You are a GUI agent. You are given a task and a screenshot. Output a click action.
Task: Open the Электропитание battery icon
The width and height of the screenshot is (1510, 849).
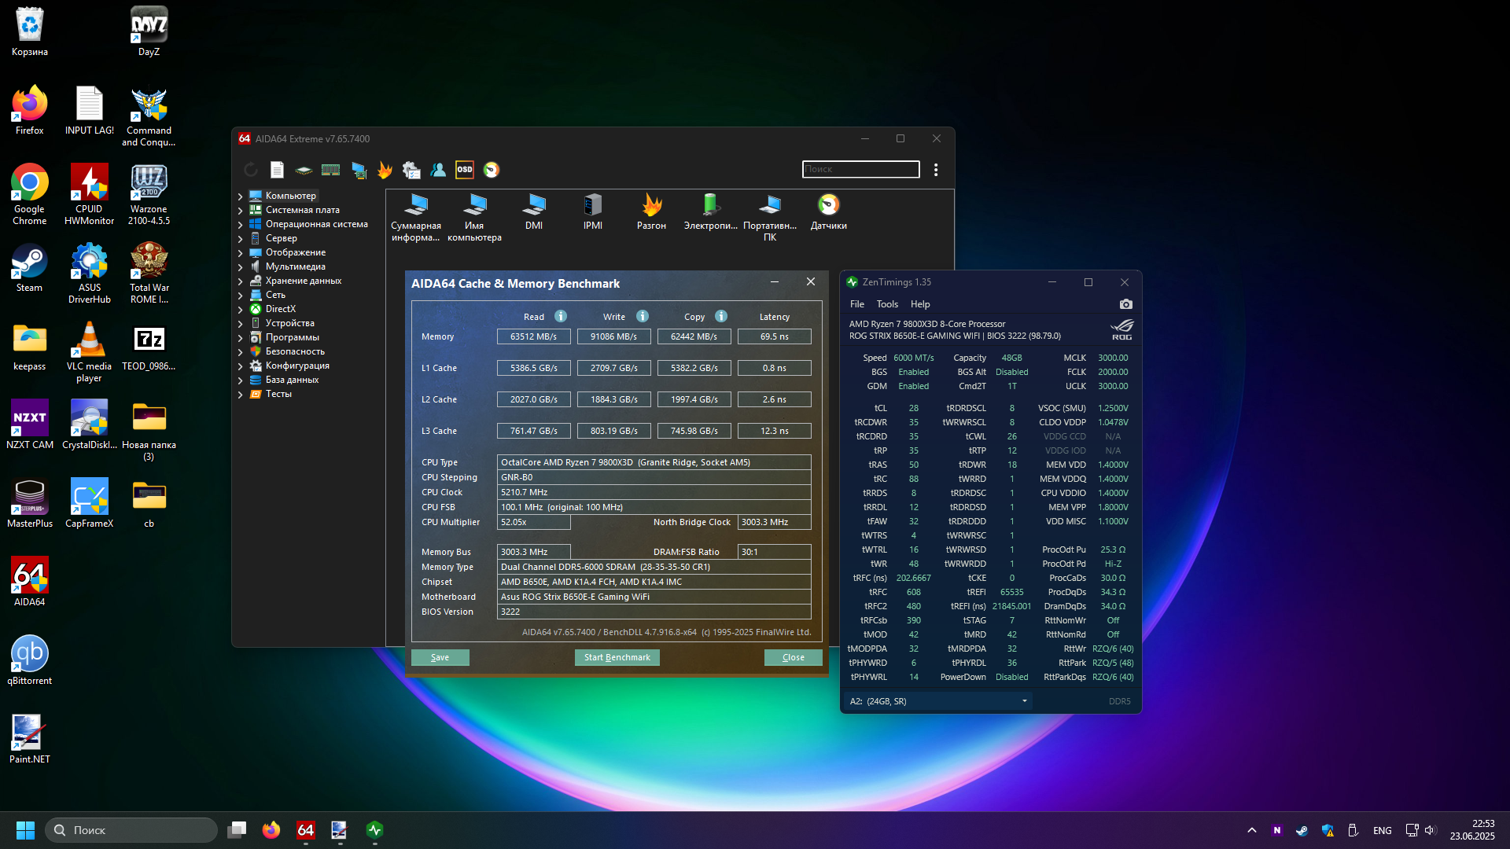coord(711,212)
